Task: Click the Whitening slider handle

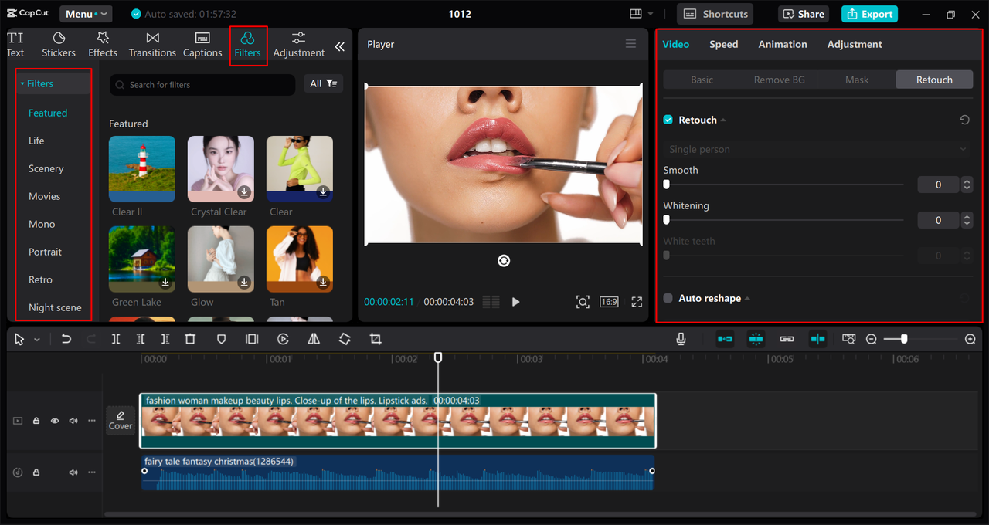Action: 667,220
